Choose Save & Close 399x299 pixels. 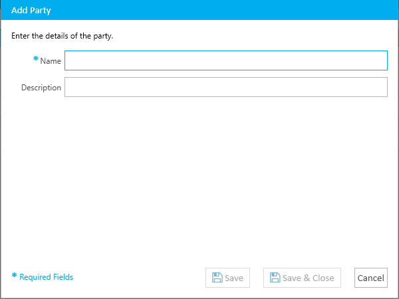click(302, 278)
